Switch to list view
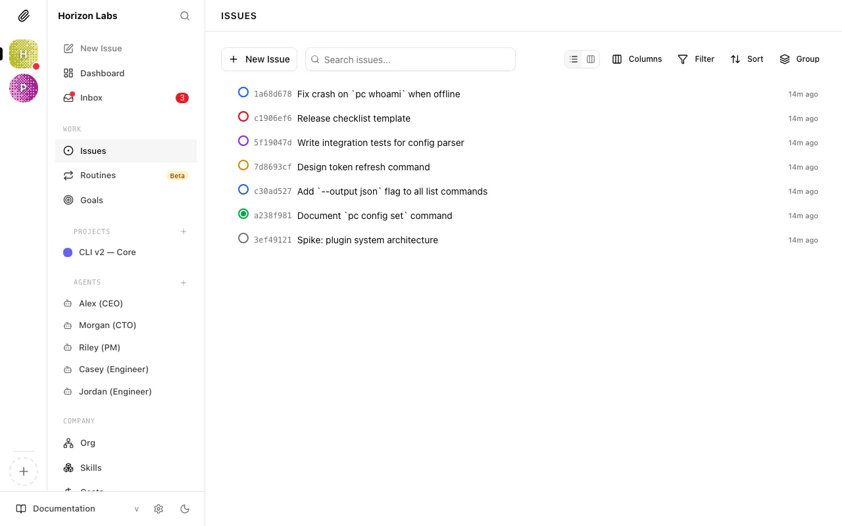 click(574, 59)
